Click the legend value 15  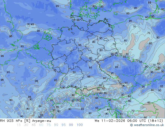tap(18, 125)
